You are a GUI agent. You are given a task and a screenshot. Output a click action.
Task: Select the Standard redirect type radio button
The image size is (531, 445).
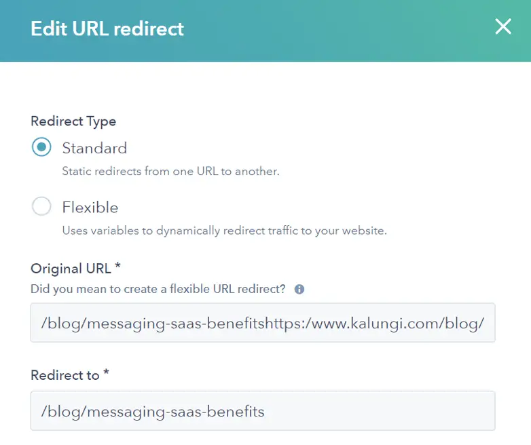point(41,148)
